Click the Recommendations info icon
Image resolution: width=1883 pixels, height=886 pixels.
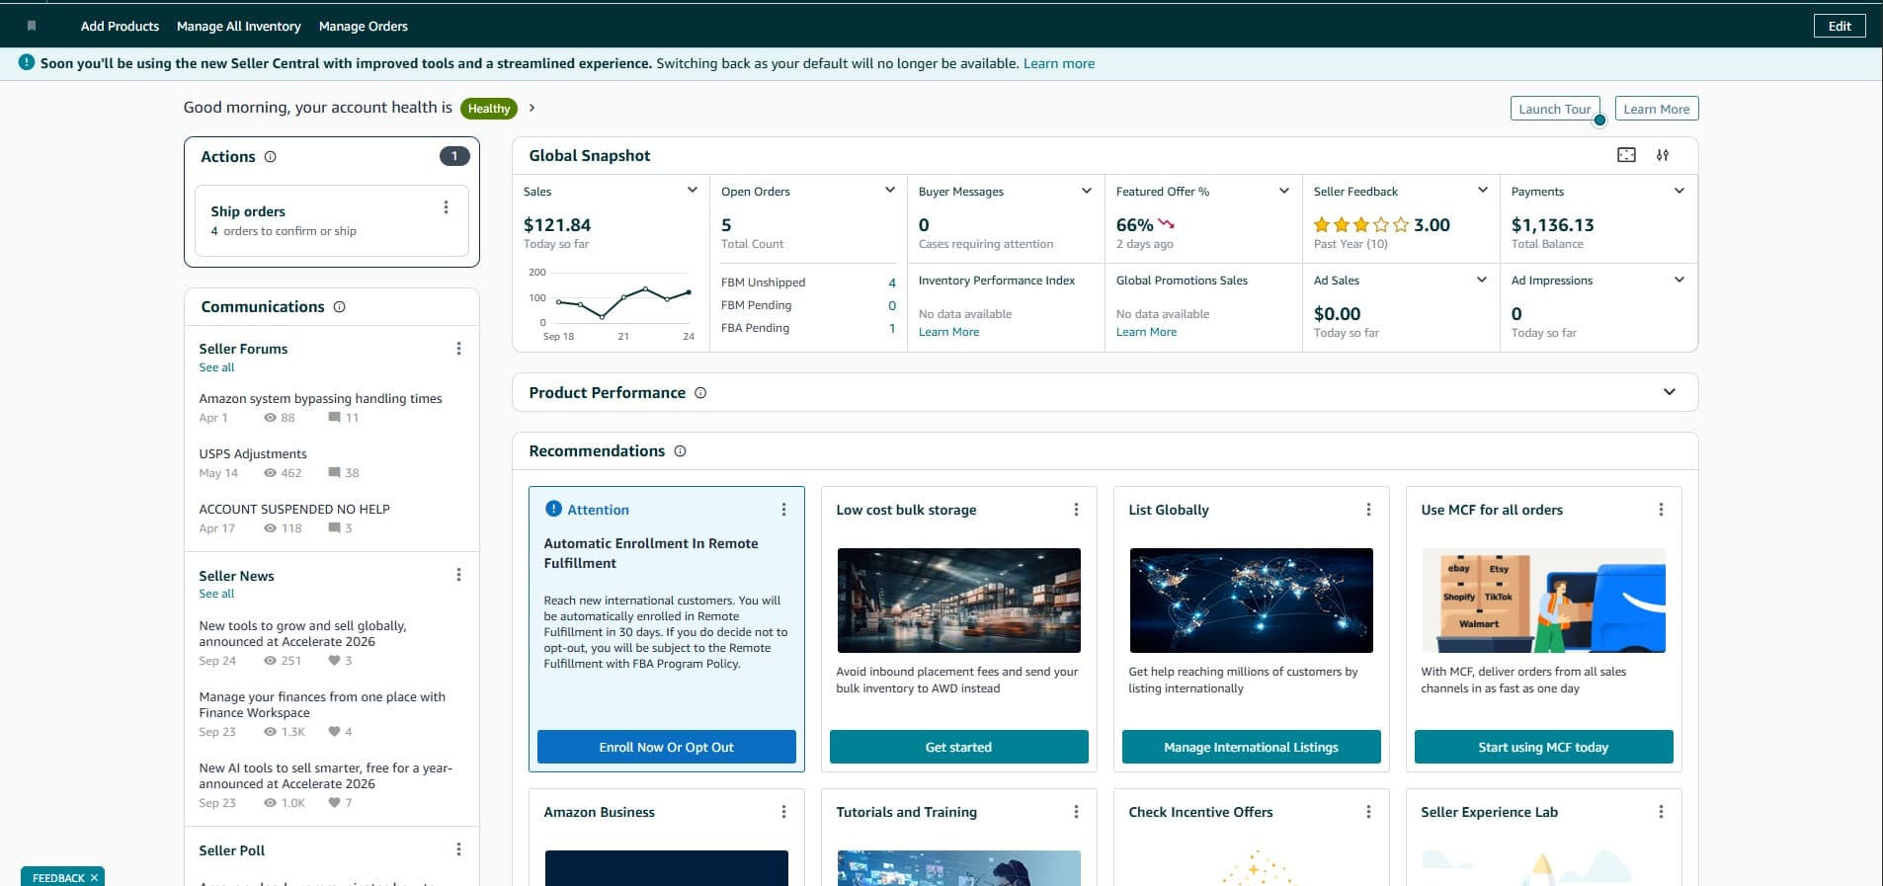click(680, 451)
